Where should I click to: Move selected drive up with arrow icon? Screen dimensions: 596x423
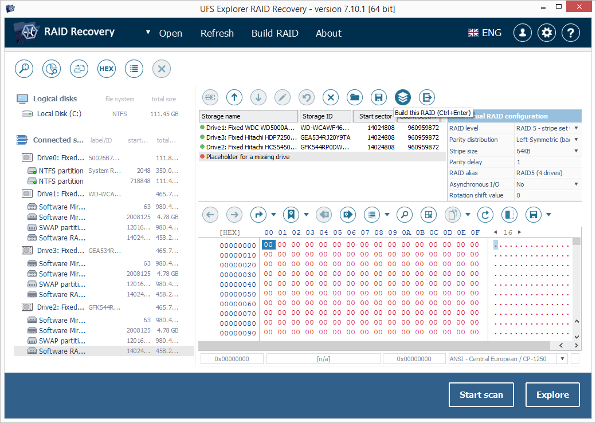click(x=234, y=97)
